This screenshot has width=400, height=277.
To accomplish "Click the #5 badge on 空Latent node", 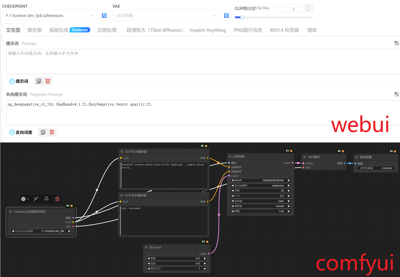I will click(x=205, y=241).
